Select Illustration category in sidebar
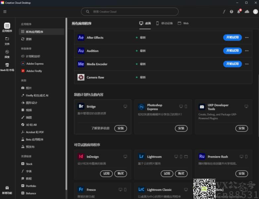Screen dimensions: 259x199 click(x=26, y=117)
